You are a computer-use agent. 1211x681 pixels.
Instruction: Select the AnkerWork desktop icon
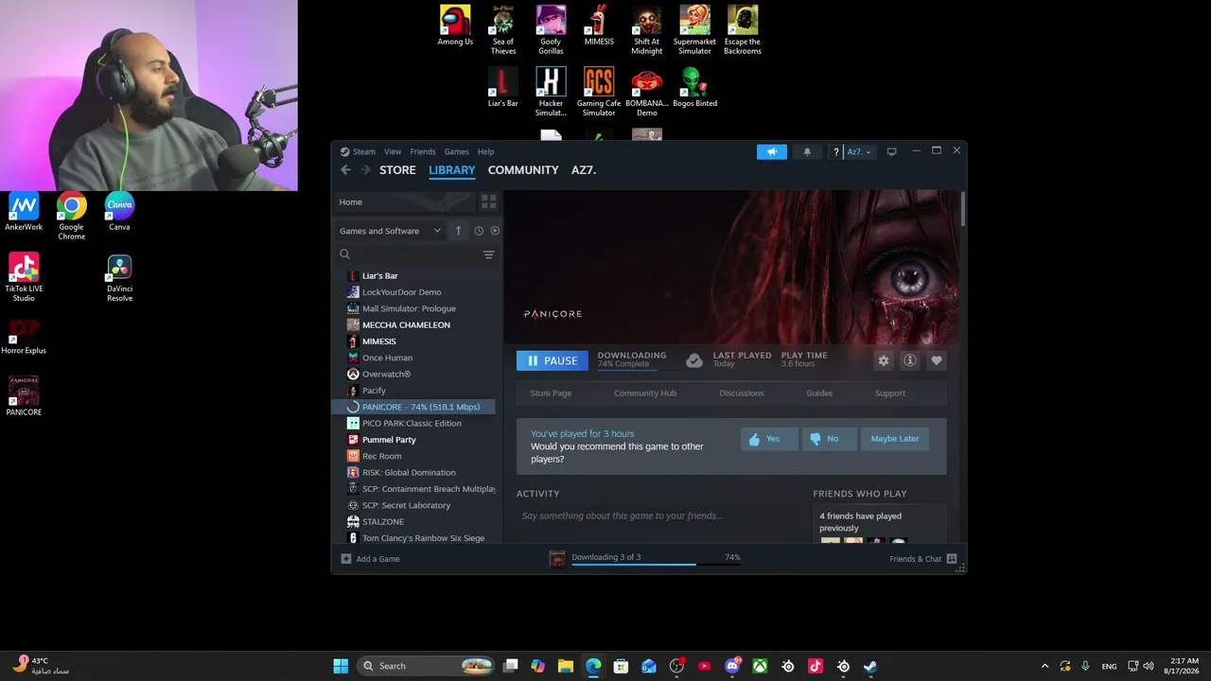(x=24, y=212)
